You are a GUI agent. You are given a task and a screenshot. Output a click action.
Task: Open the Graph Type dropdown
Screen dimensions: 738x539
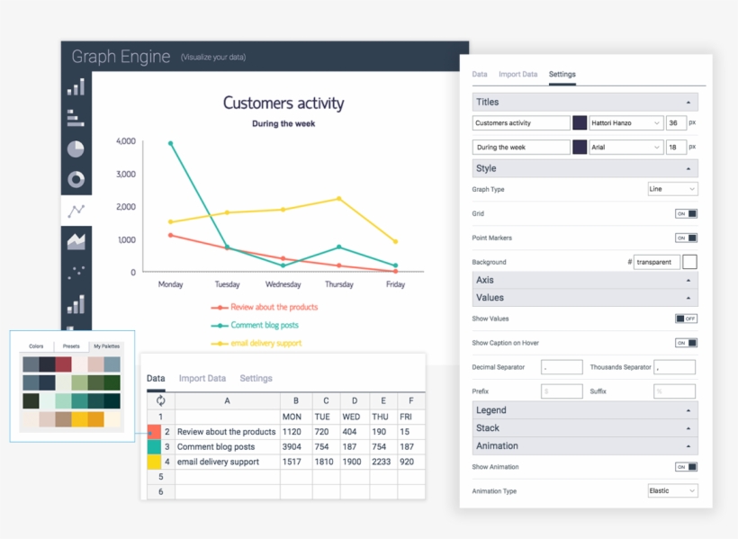coord(672,189)
